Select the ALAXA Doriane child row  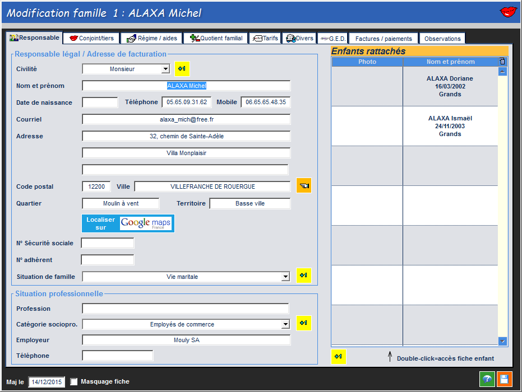pyautogui.click(x=450, y=87)
